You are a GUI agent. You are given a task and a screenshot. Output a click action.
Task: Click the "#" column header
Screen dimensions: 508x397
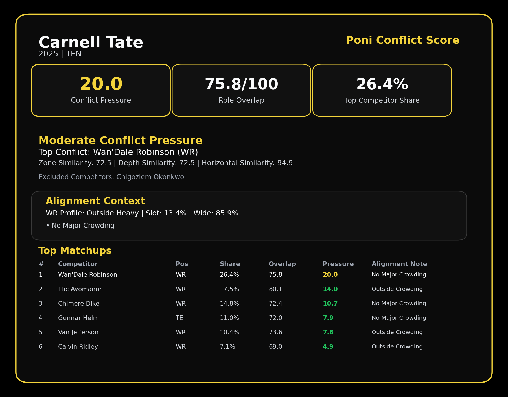[x=41, y=264]
